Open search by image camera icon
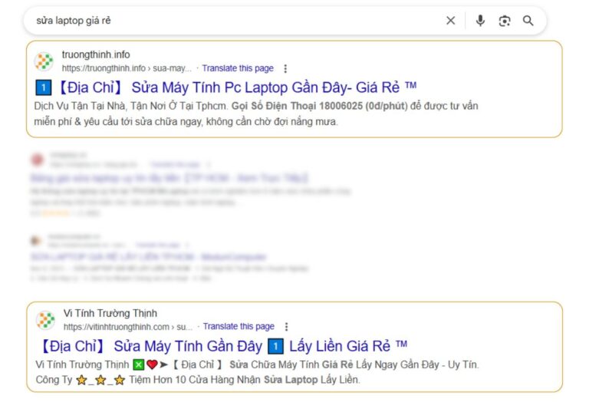 coord(504,21)
